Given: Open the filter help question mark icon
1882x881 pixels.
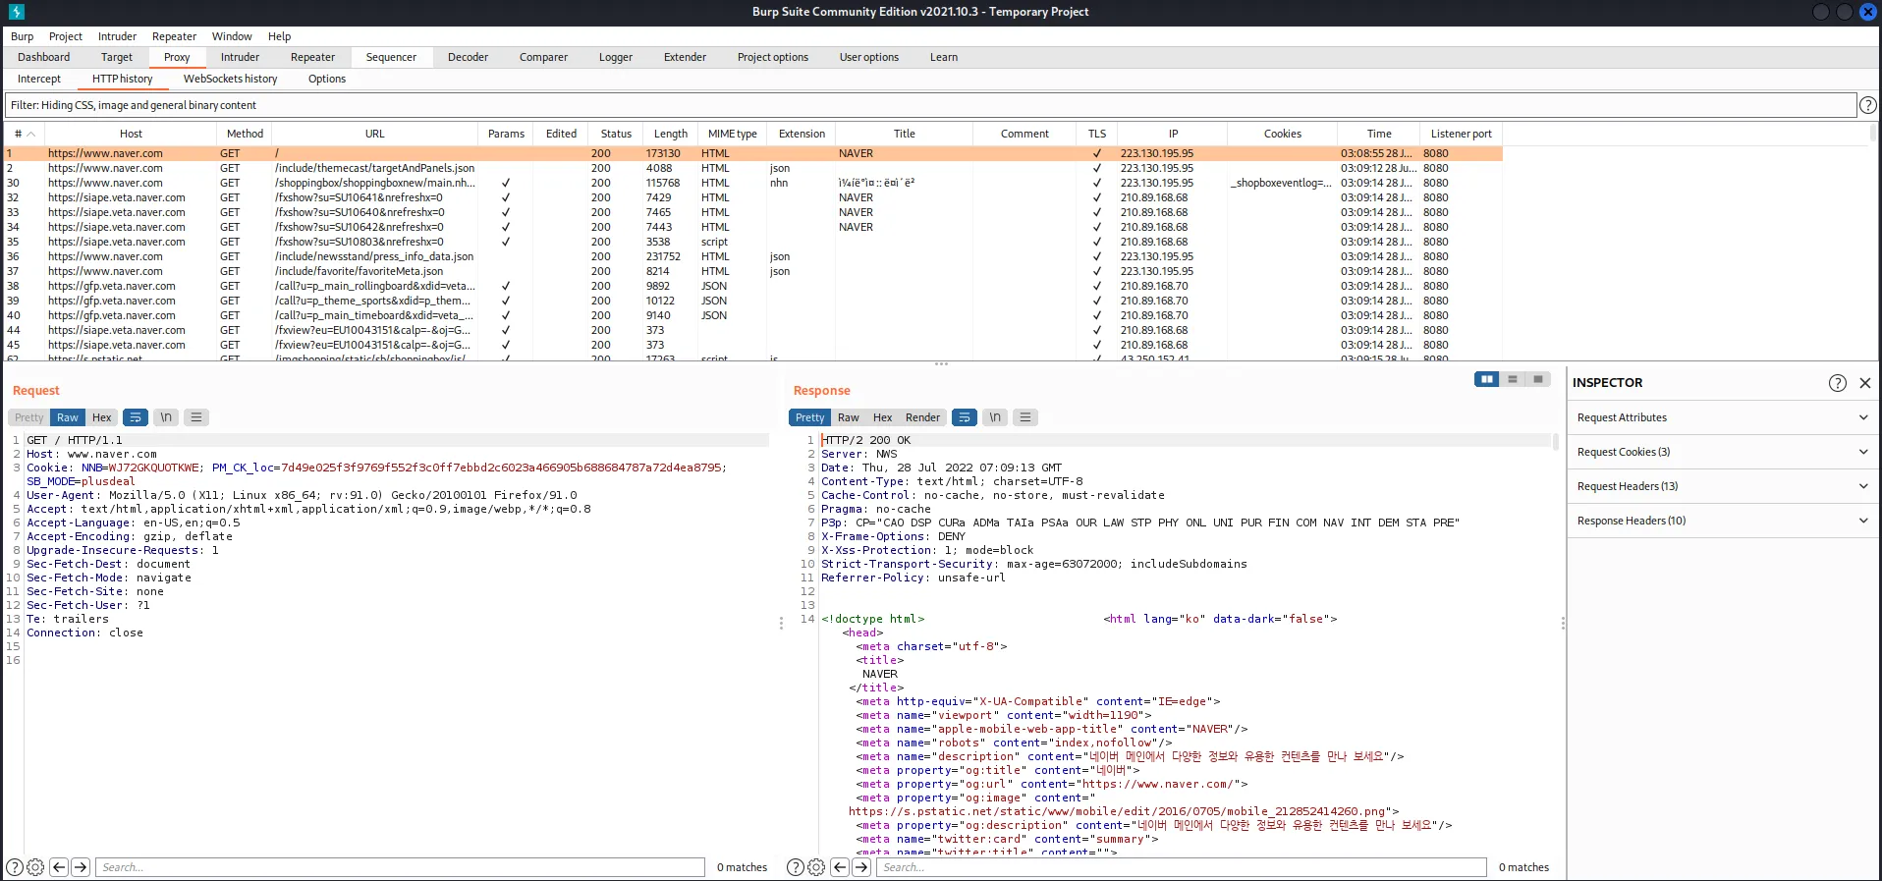Looking at the screenshot, I should tap(1868, 105).
